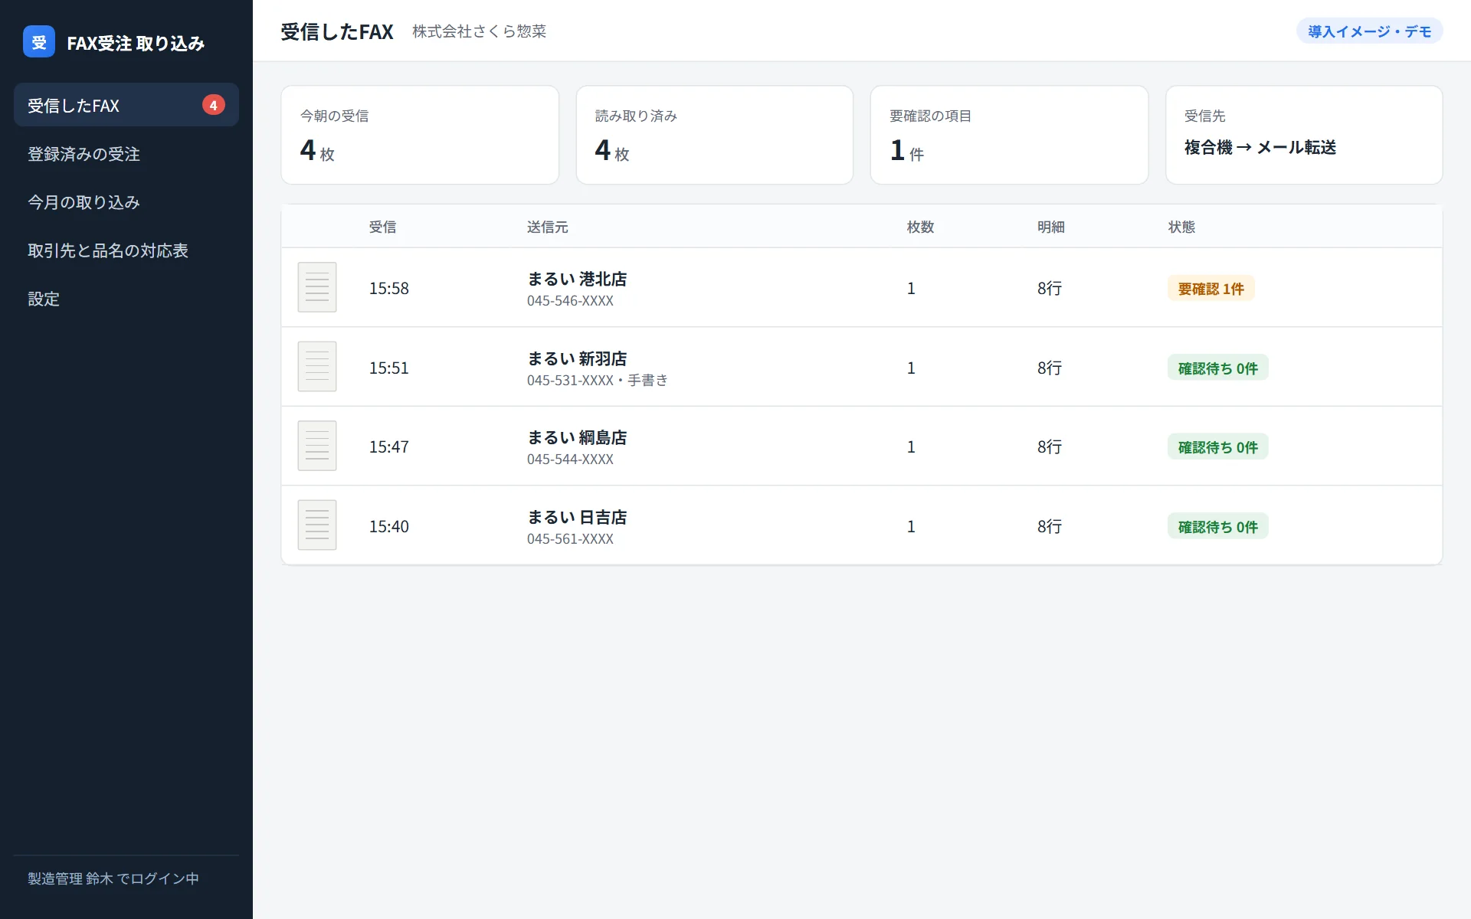The height and width of the screenshot is (919, 1471).
Task: Click the red 4 badge in the sidebar
Action: tap(214, 105)
